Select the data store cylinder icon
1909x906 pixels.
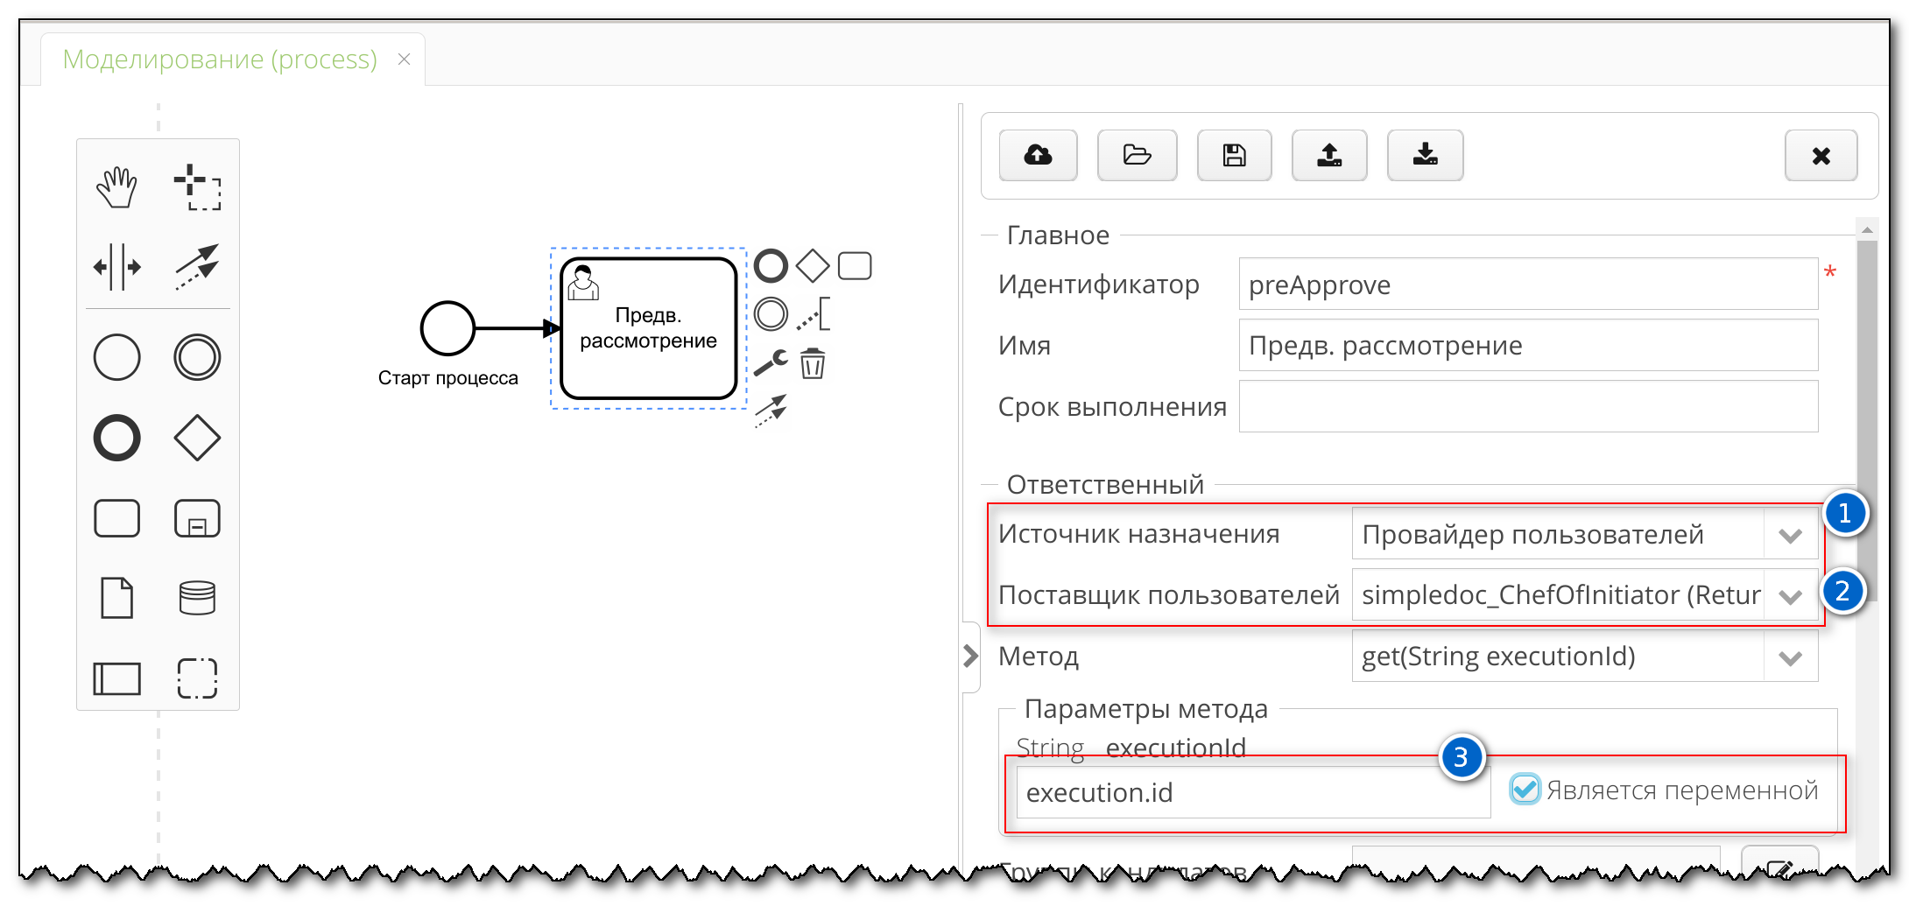coord(197,597)
